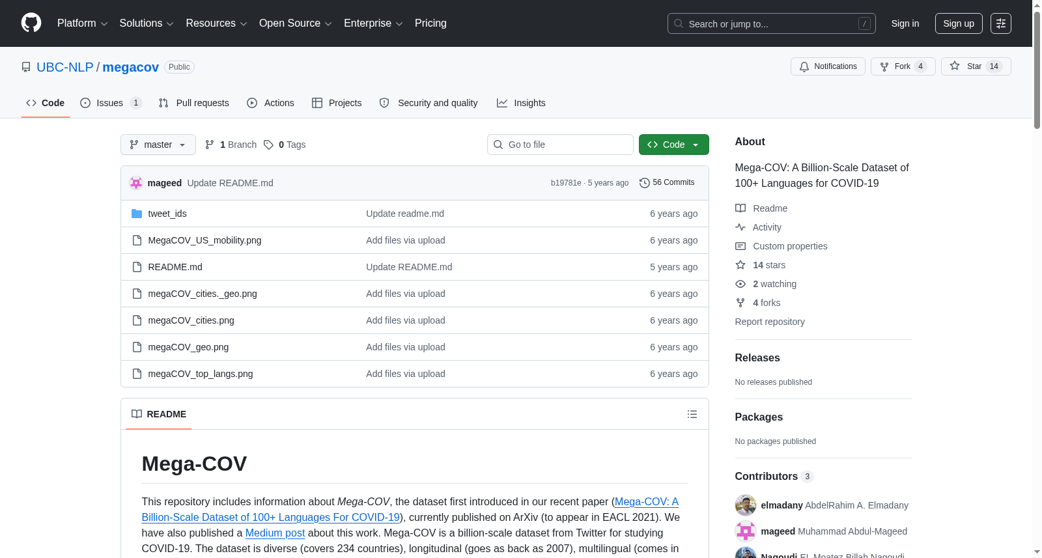Click the Search or jump to field

tap(772, 23)
